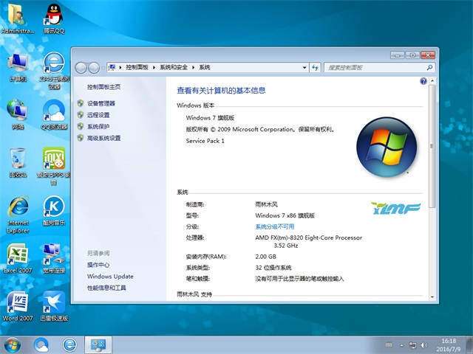The height and width of the screenshot is (354, 473).
Task: Select the Control Panel taskbar button
Action: 98,345
